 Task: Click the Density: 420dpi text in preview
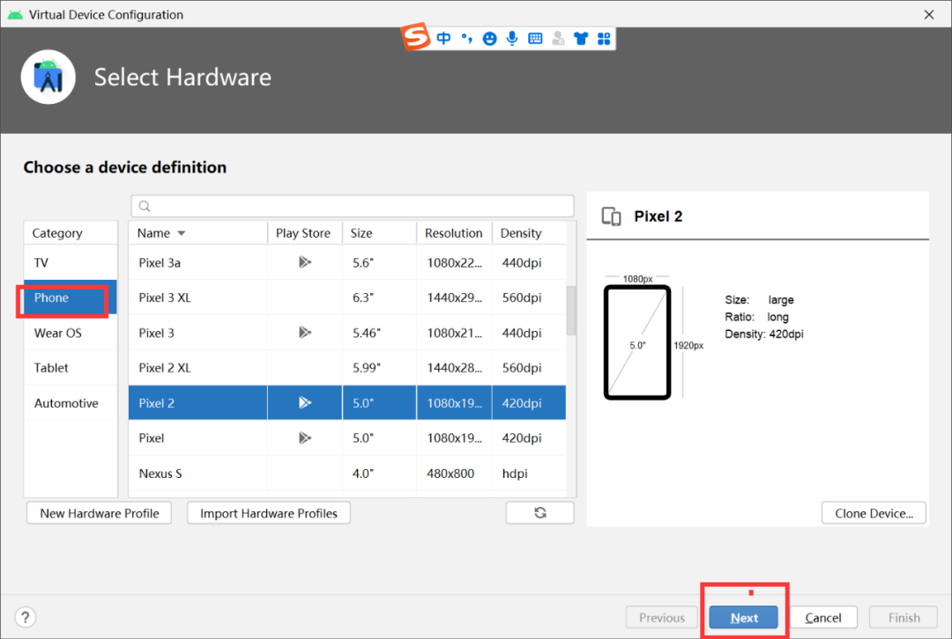click(763, 334)
